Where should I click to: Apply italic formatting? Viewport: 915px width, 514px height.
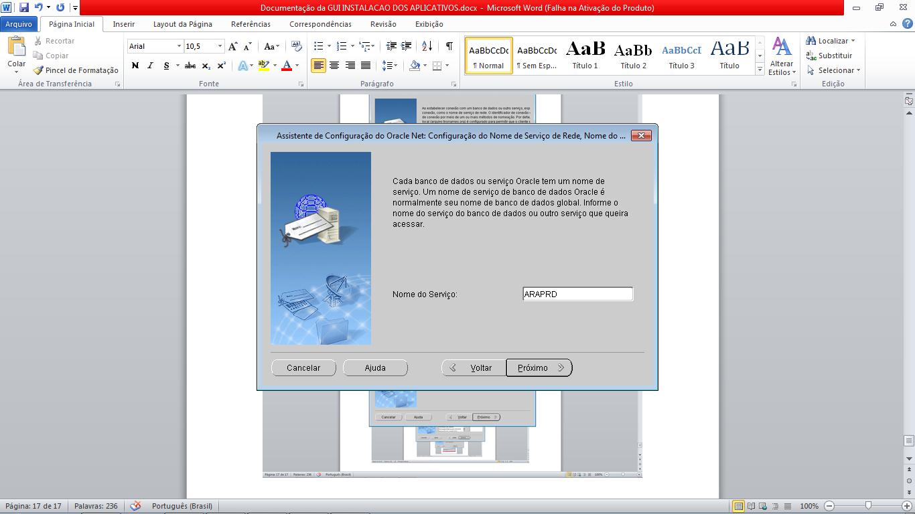coord(150,66)
